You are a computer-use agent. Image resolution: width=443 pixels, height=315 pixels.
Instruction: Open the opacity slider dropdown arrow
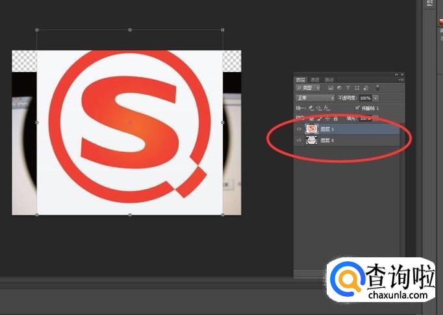coord(375,98)
